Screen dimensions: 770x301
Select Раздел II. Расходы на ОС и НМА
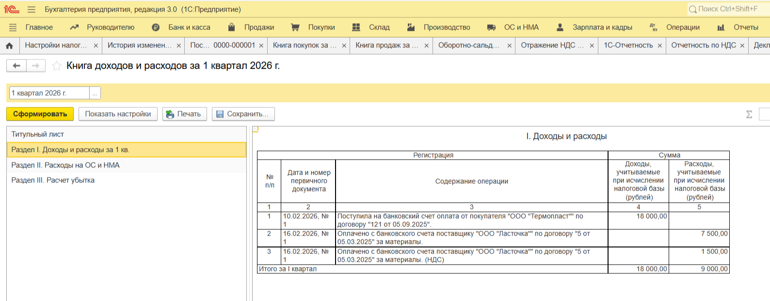click(65, 165)
